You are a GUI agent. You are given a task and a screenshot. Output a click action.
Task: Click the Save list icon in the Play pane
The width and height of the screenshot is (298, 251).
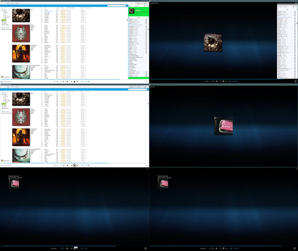(130, 6)
